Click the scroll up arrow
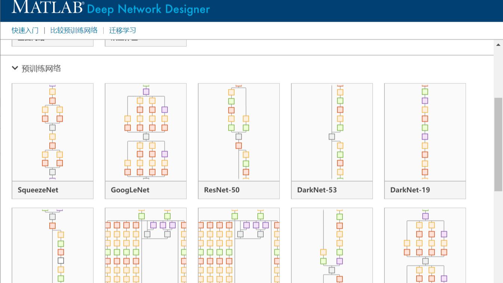The height and width of the screenshot is (283, 503). click(x=498, y=45)
